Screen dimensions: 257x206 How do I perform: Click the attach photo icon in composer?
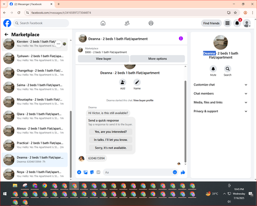point(85,172)
